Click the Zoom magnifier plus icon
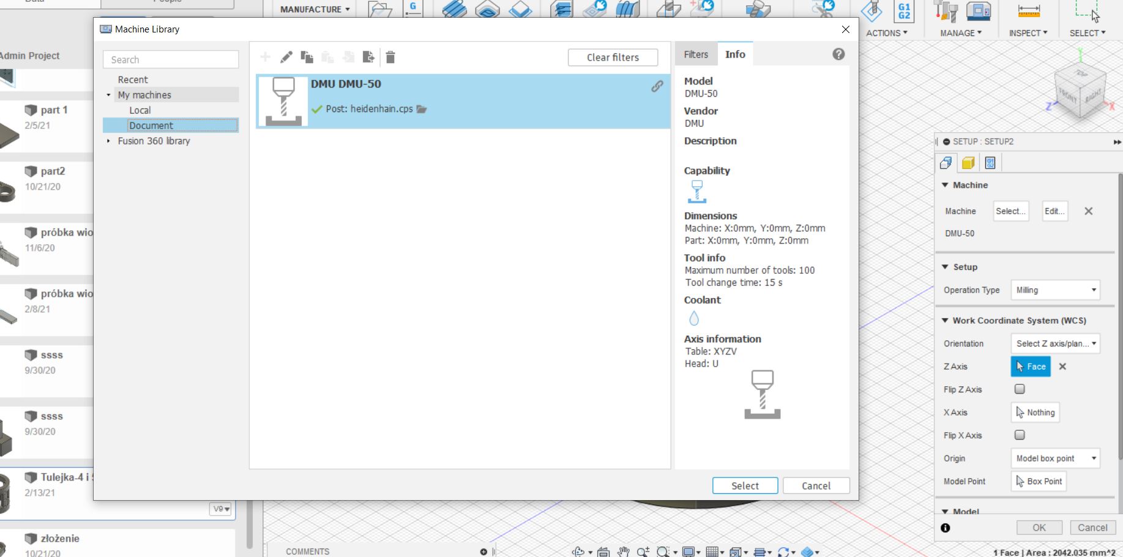 [643, 552]
